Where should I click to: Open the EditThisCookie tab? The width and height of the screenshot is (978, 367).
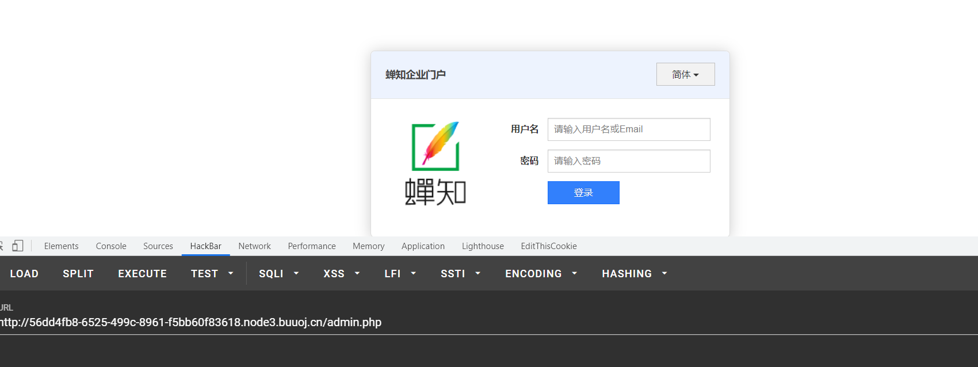pos(548,246)
